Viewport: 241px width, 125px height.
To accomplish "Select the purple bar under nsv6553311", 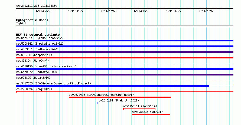I will point(125,52).
